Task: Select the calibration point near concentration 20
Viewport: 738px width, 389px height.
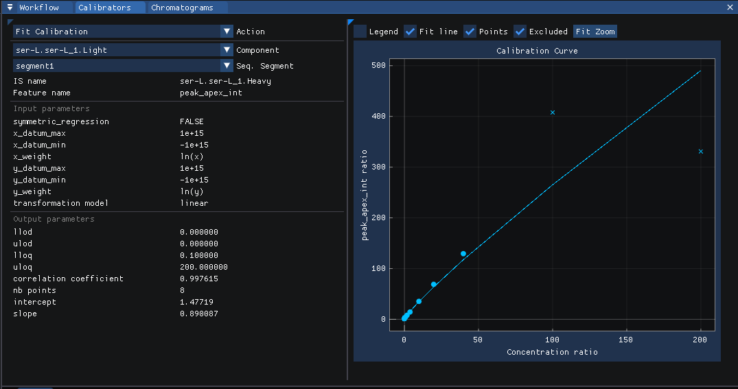Action: (x=433, y=285)
